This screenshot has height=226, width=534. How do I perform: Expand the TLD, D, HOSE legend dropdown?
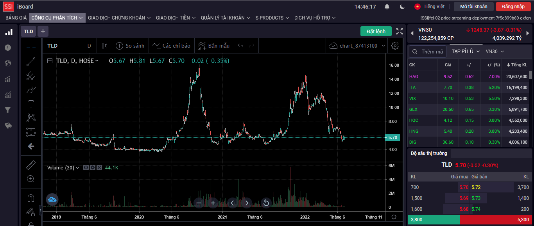click(x=97, y=61)
